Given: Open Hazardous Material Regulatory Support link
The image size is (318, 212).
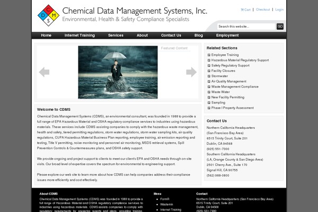Looking at the screenshot, I should click(x=240, y=60).
